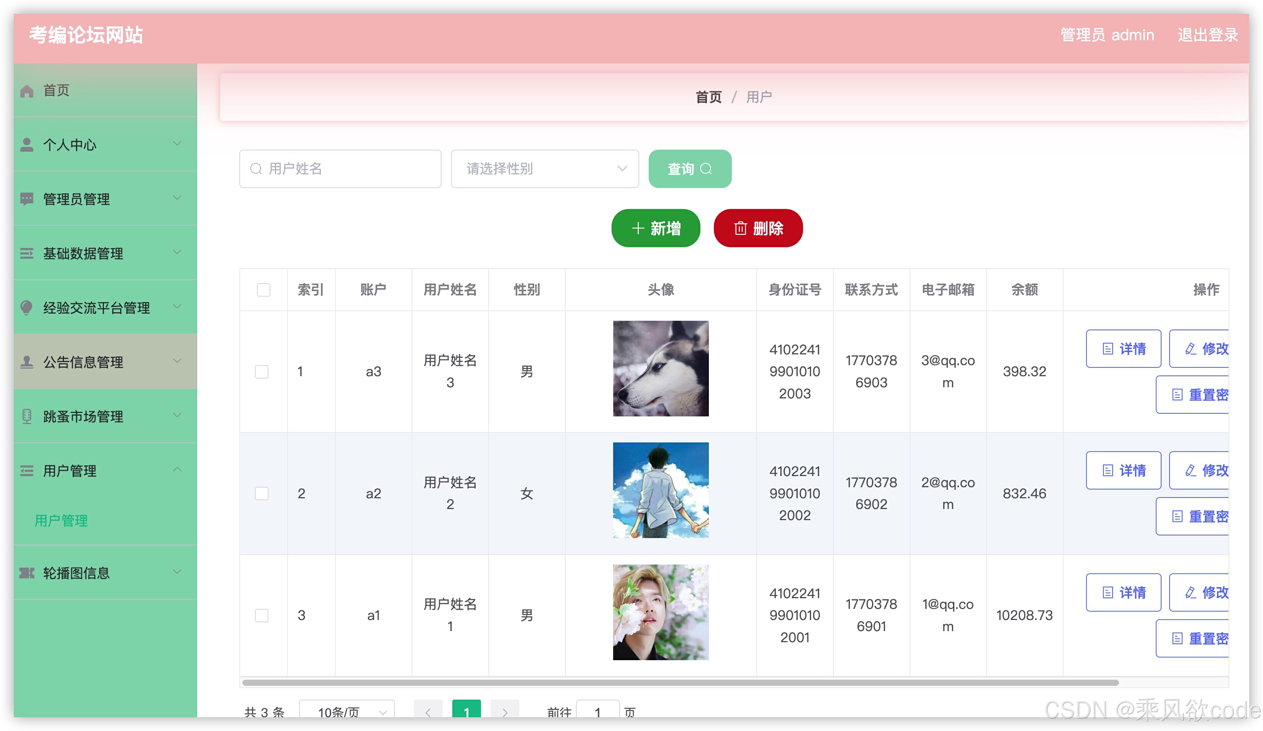The image size is (1263, 731).
Task: Open the 请选择性别 gender dropdown
Action: click(x=544, y=169)
